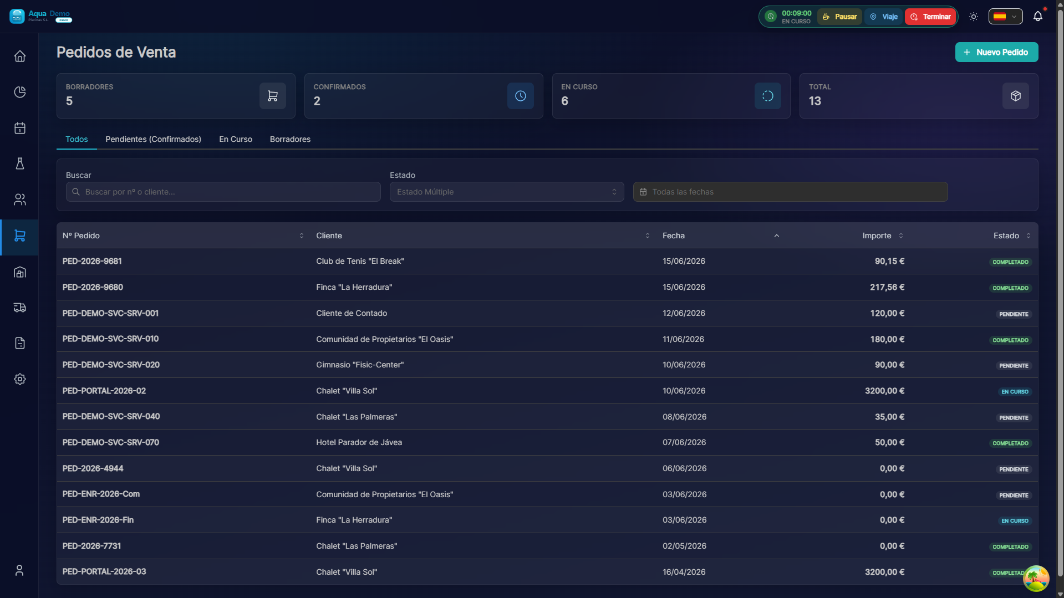
Task: Click the 16/04/2026 date cell
Action: tap(684, 572)
